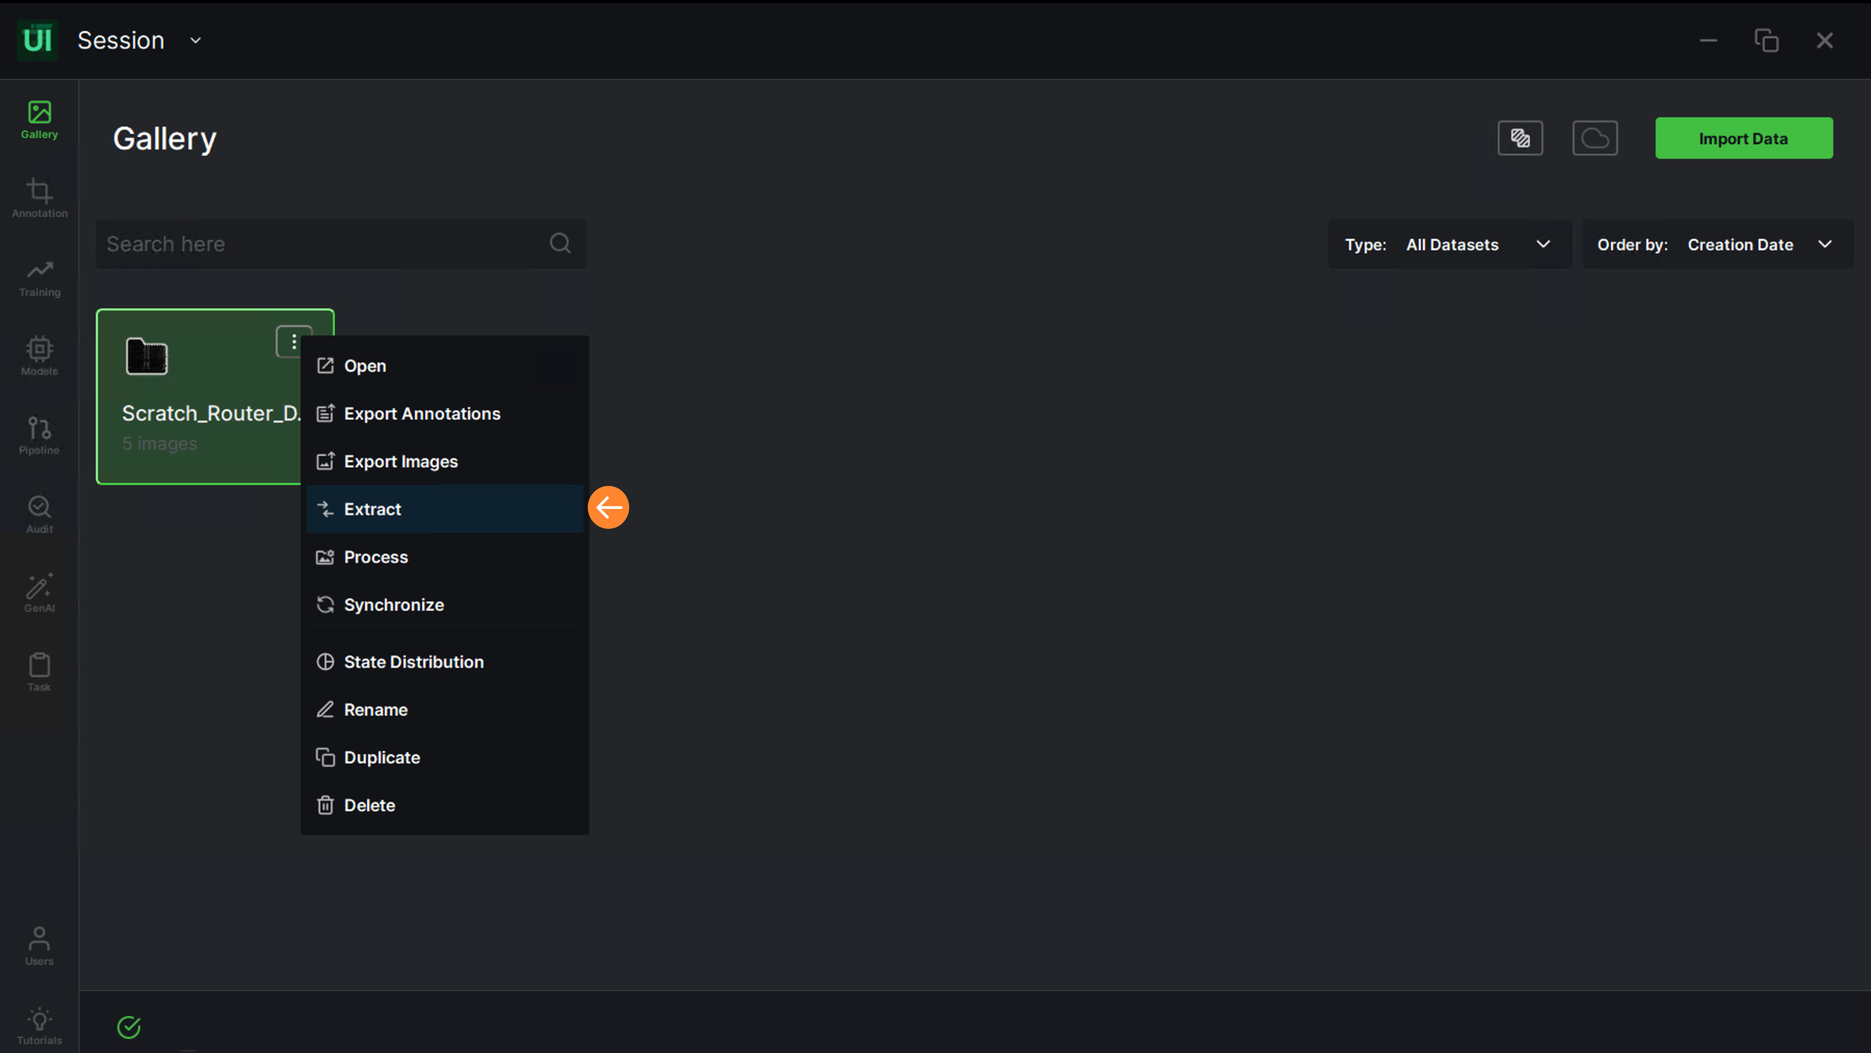
Task: Click the Pipeline sidebar icon
Action: [39, 434]
